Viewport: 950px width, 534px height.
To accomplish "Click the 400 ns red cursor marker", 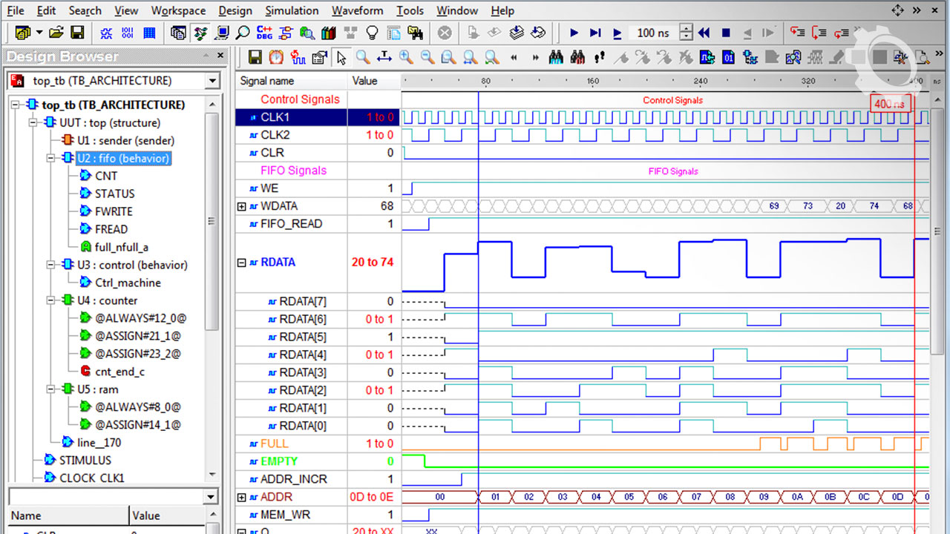I will coord(889,104).
